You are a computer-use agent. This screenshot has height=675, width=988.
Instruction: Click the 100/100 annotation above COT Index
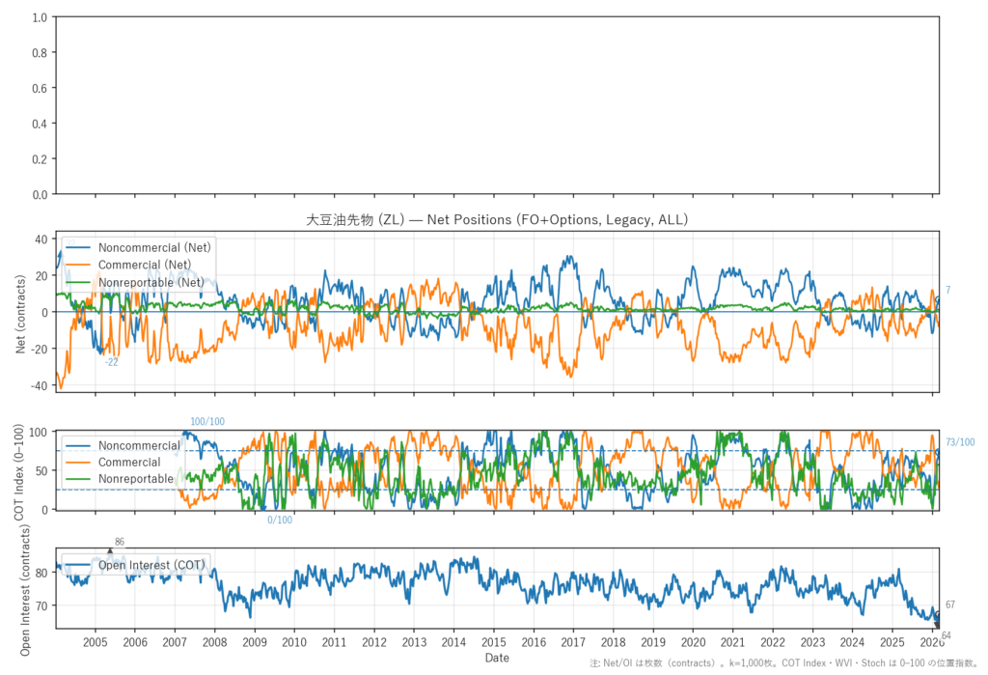207,422
